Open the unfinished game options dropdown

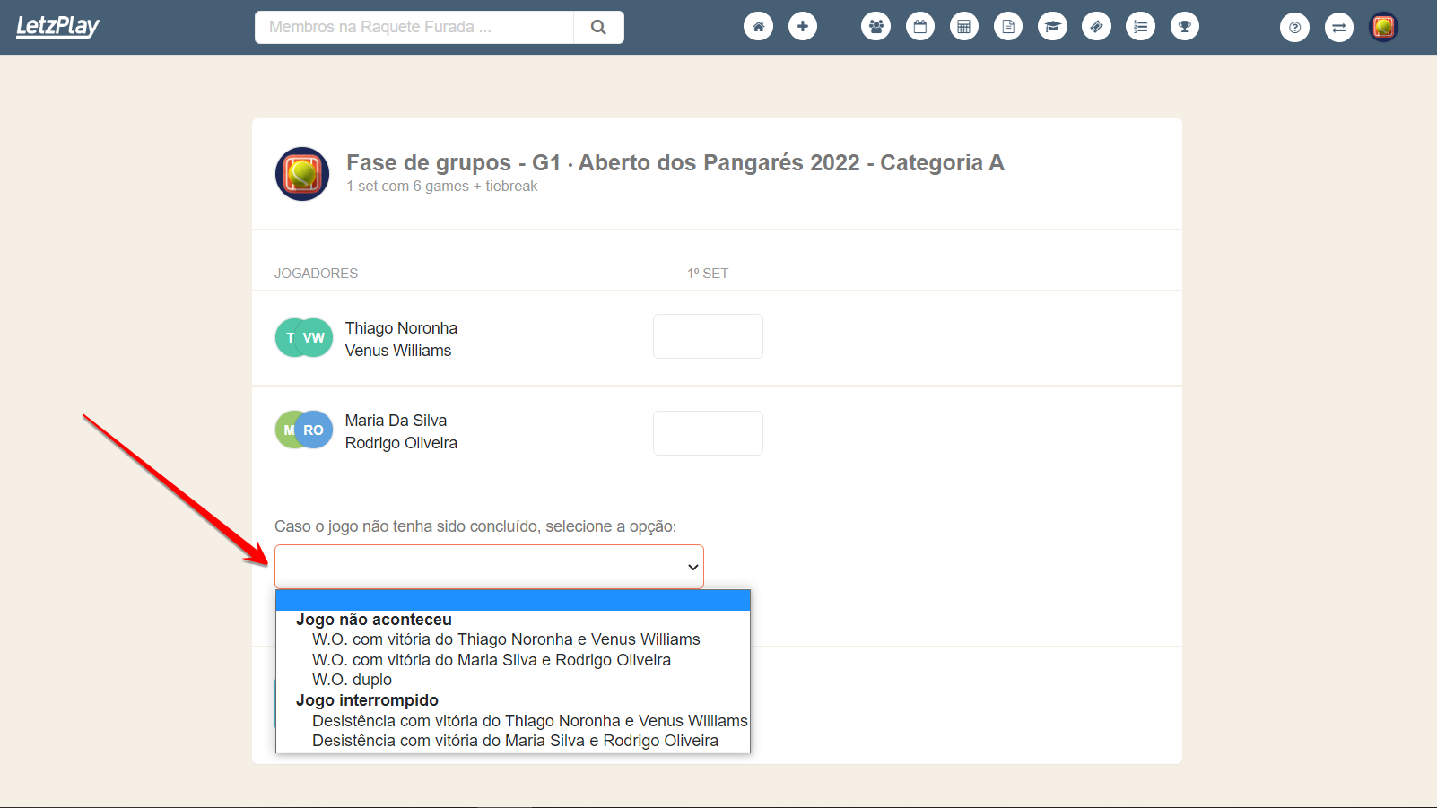pos(489,566)
